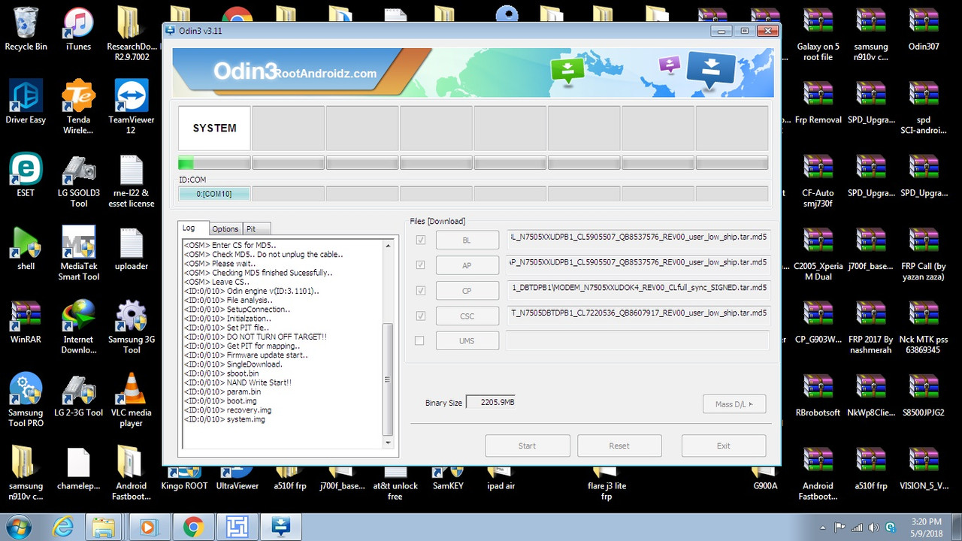Launch iTunes from the desktop
962x541 pixels.
click(x=78, y=29)
